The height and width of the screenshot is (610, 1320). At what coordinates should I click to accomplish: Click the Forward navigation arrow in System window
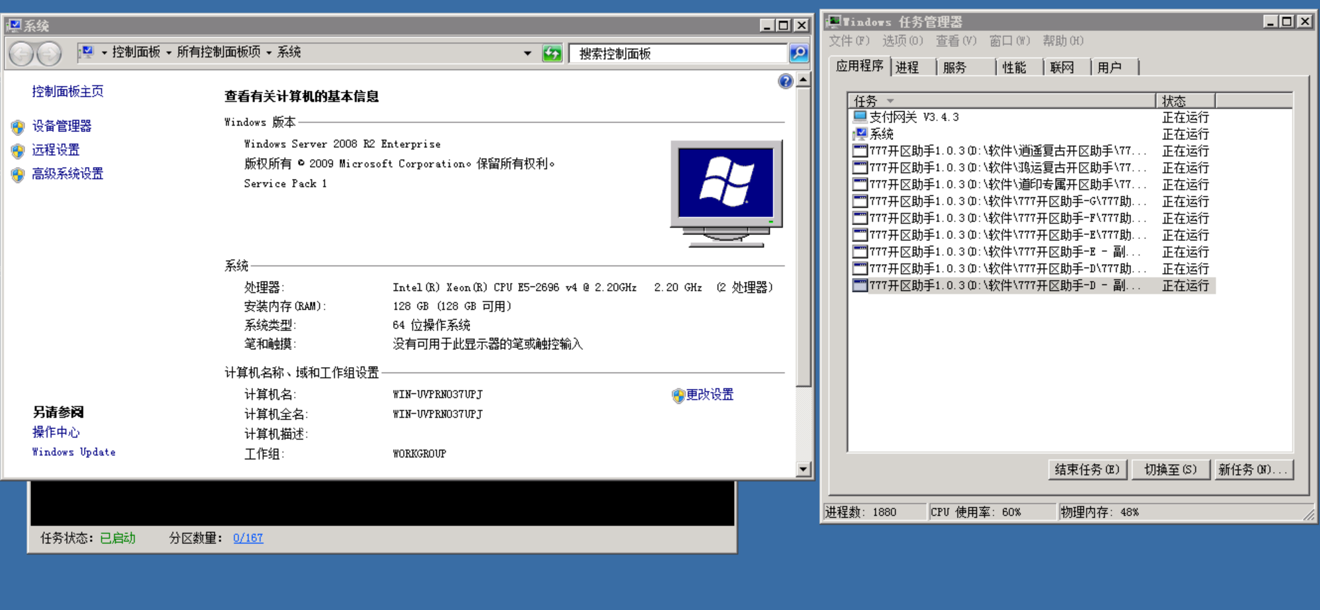point(49,53)
